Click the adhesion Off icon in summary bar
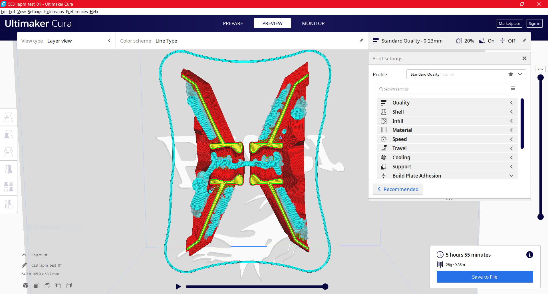 [x=502, y=41]
